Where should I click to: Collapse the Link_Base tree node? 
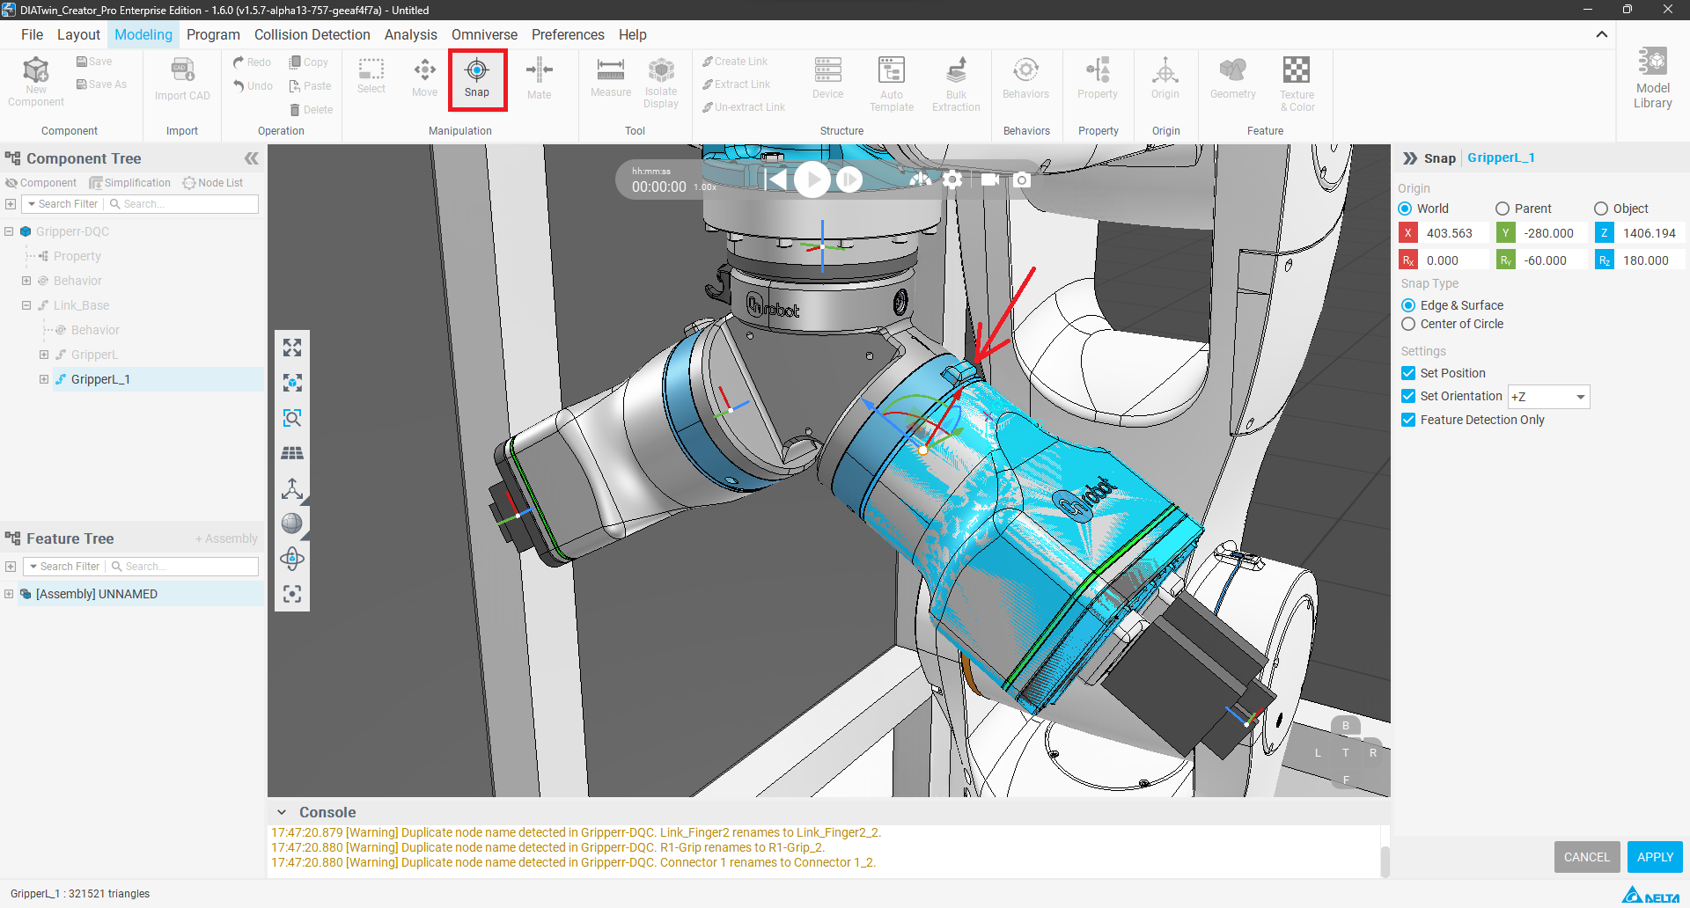tap(26, 305)
